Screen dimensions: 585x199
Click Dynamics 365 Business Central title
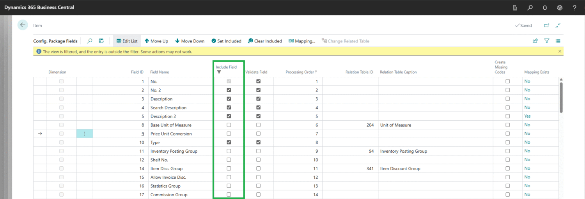pyautogui.click(x=39, y=7)
